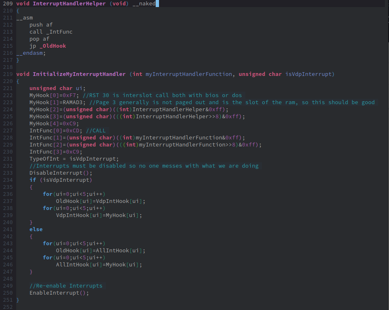Click the else keyword on line 241
This screenshot has height=310, width=389.
[x=36, y=229]
